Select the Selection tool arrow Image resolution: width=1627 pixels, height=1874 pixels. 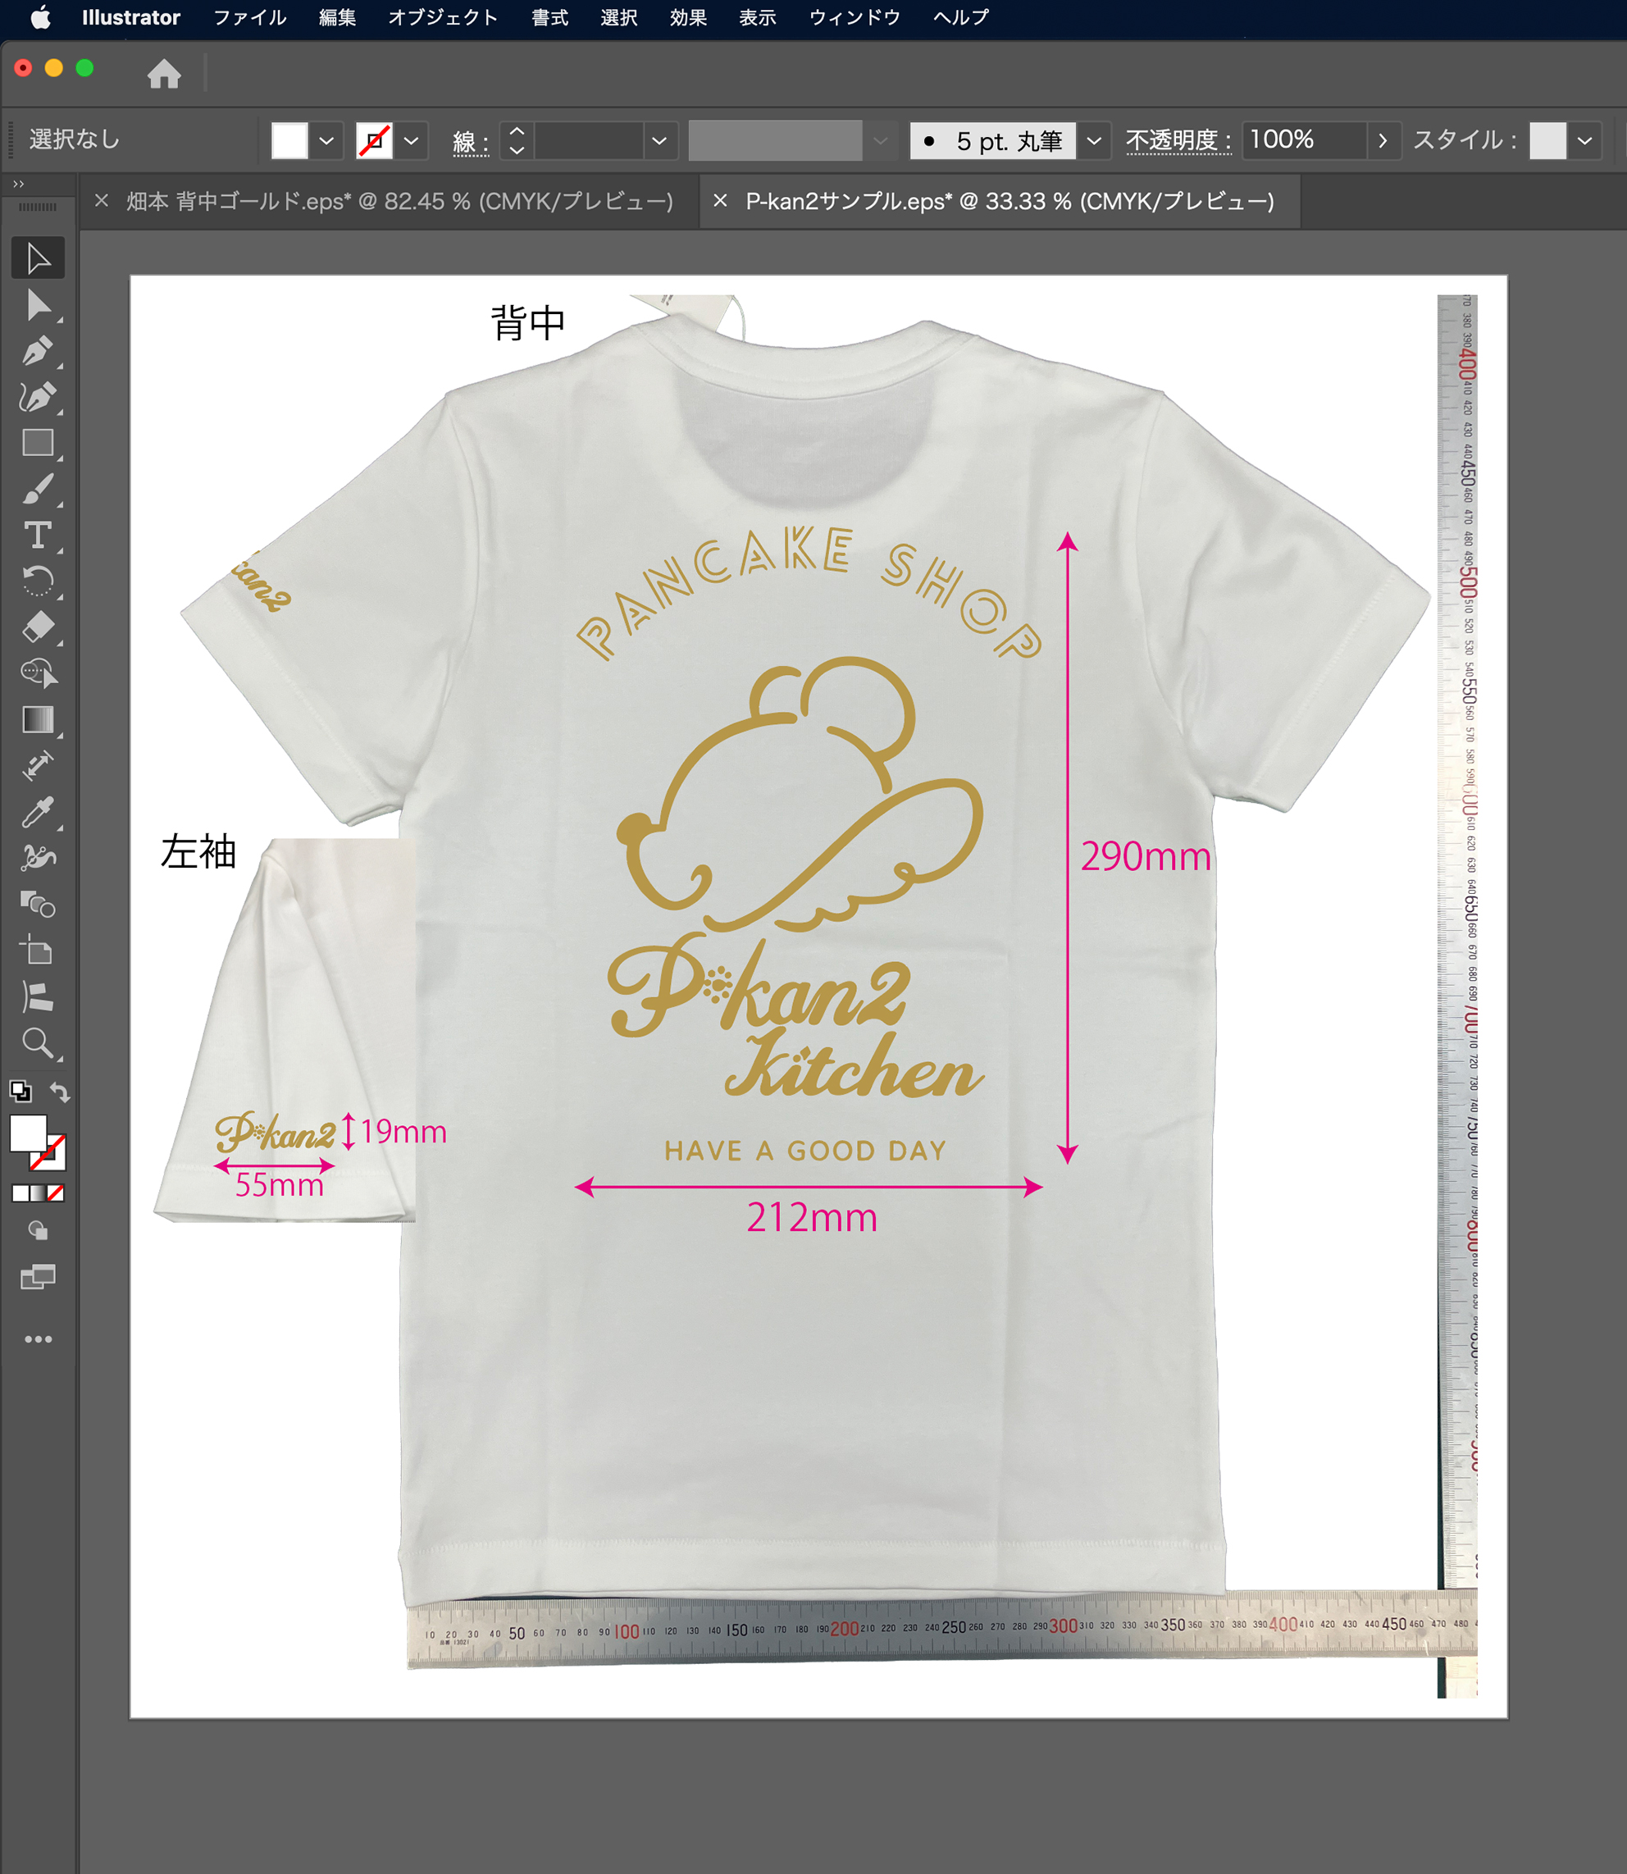[x=38, y=259]
